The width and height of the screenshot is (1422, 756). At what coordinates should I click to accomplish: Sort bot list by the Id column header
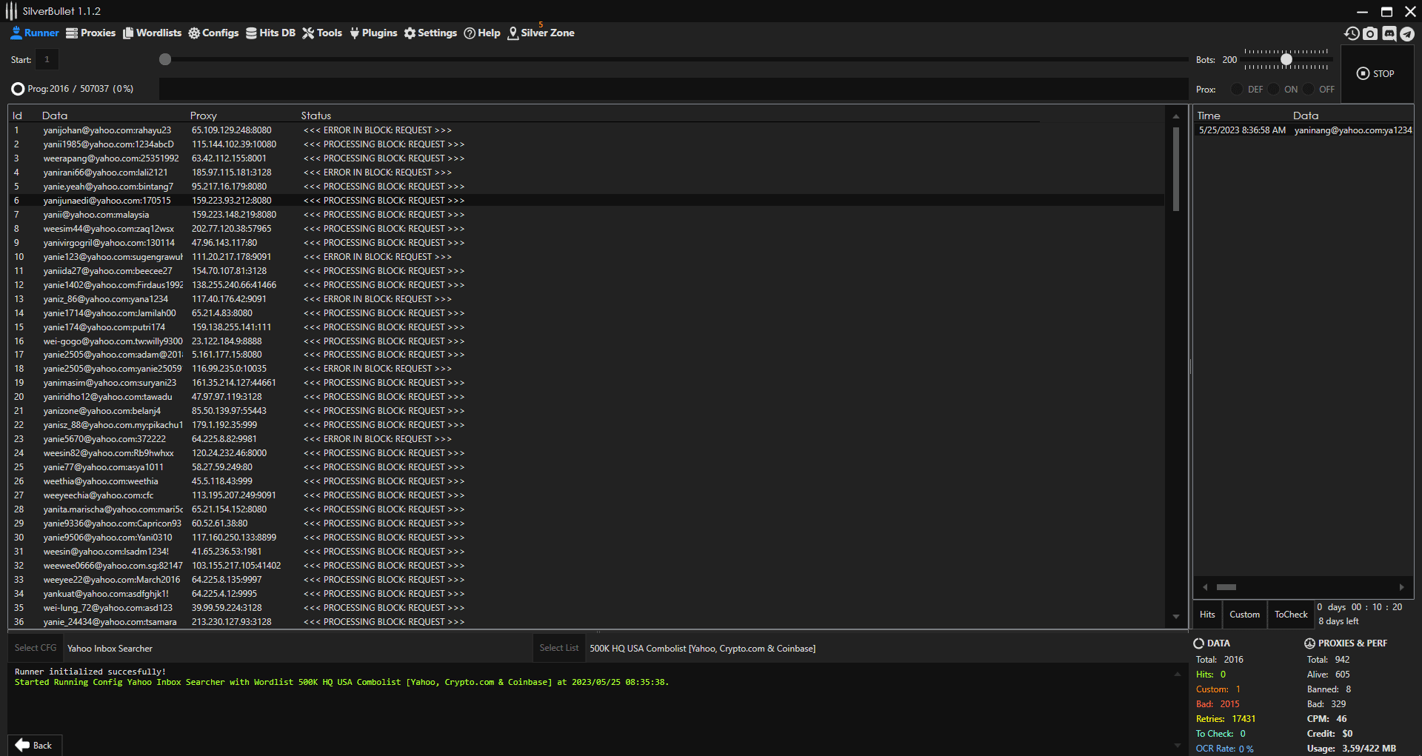(17, 116)
